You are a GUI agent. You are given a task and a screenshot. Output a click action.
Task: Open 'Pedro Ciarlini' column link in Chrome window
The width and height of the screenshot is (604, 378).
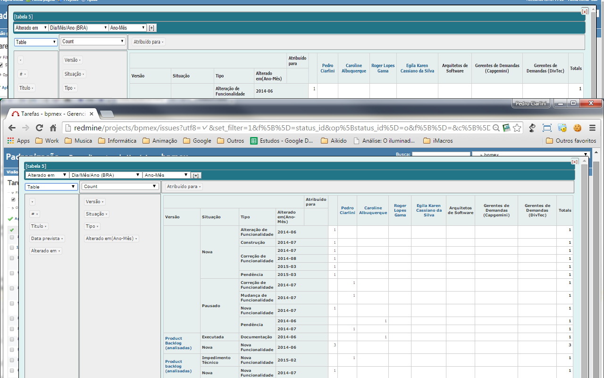(347, 210)
